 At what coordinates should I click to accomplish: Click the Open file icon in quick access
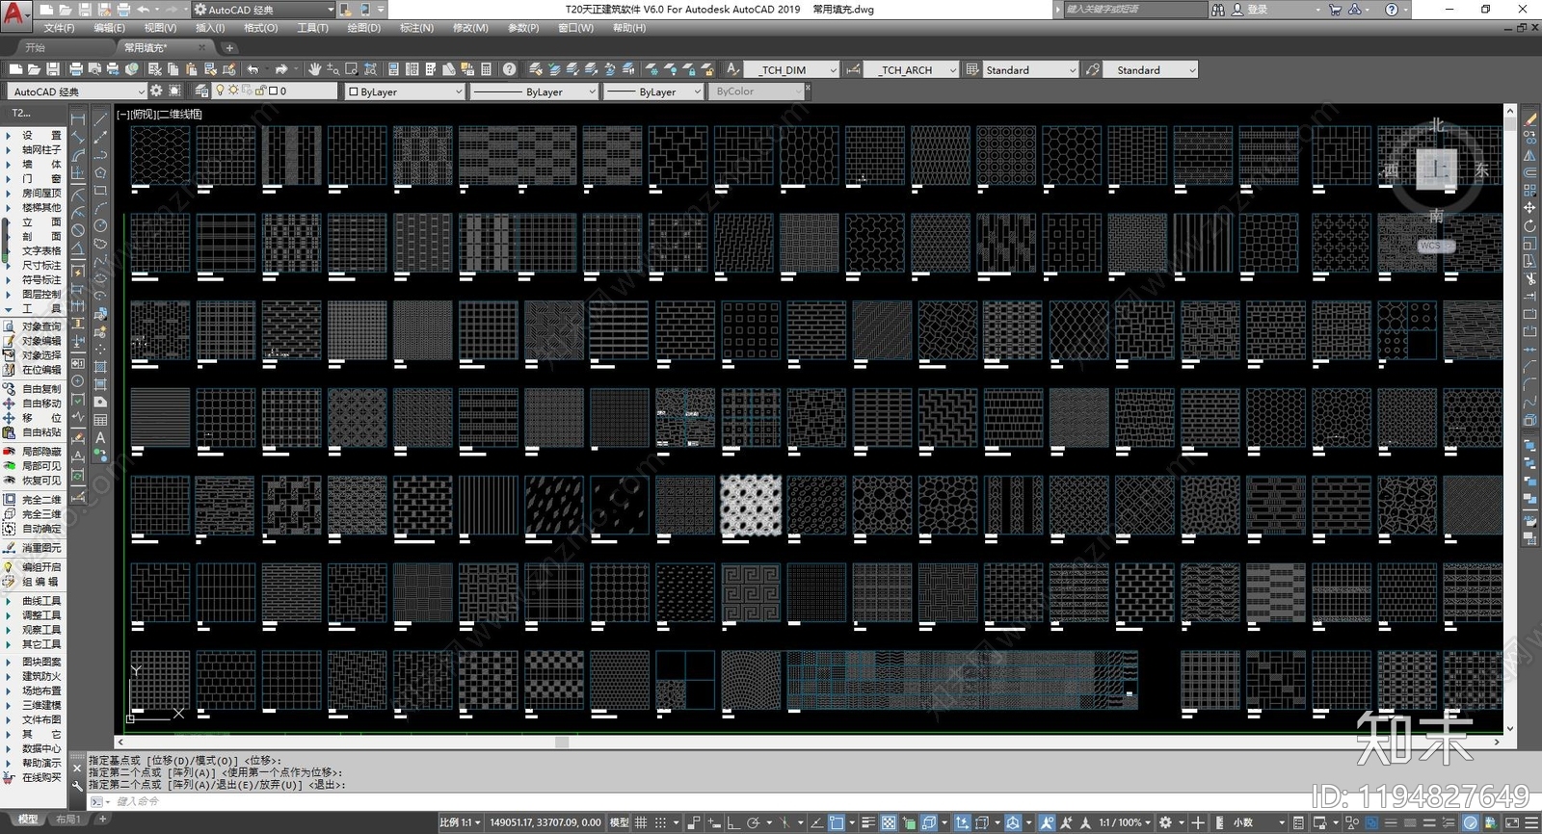click(66, 10)
